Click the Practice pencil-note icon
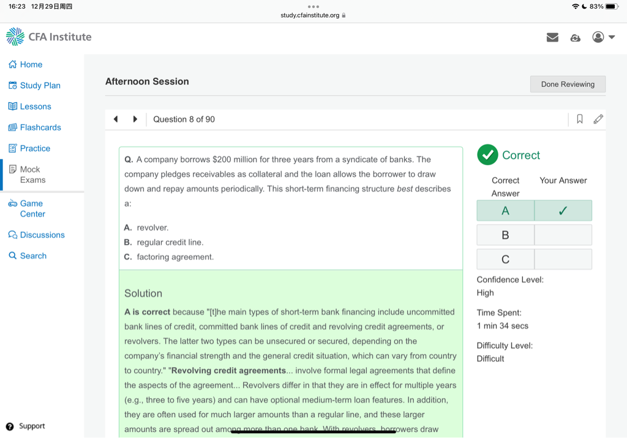The image size is (627, 438). [13, 148]
